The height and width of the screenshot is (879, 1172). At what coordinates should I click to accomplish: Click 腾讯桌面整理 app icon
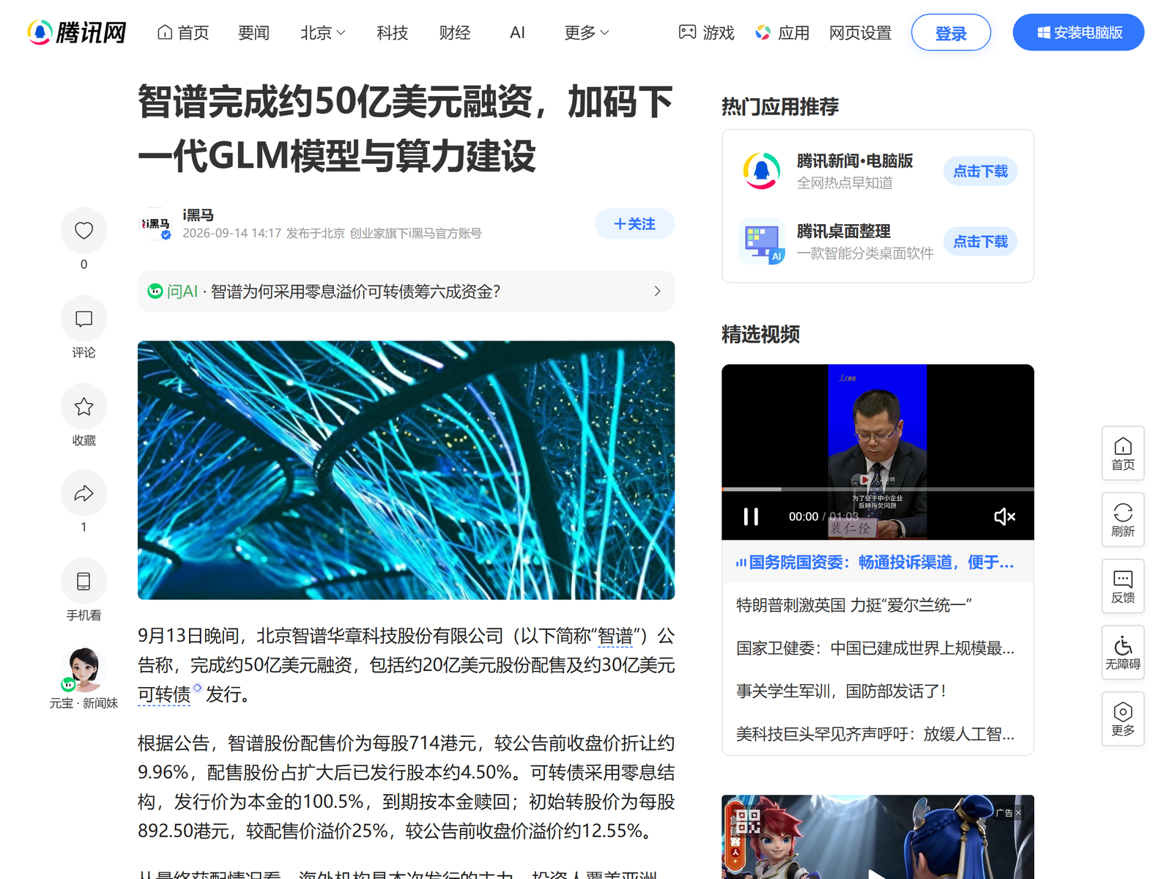pos(762,241)
